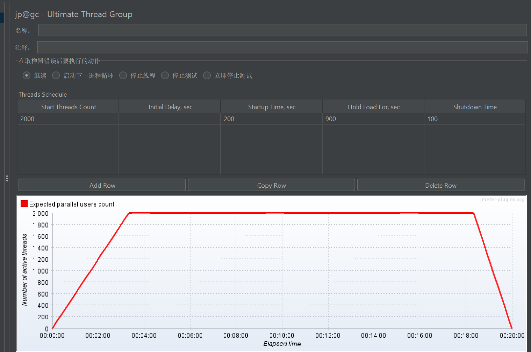The image size is (531, 352).
Task: Select the empty Initial Delay cell in the row
Action: (x=170, y=119)
